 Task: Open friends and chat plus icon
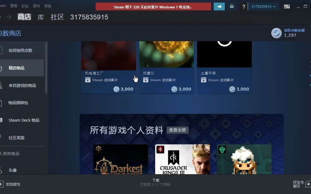click(x=308, y=184)
